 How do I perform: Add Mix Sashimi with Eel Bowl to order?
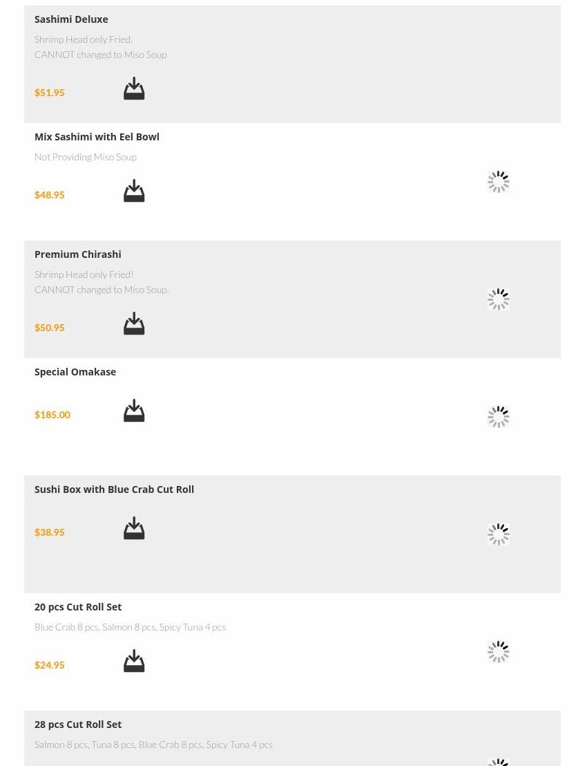coord(134,192)
